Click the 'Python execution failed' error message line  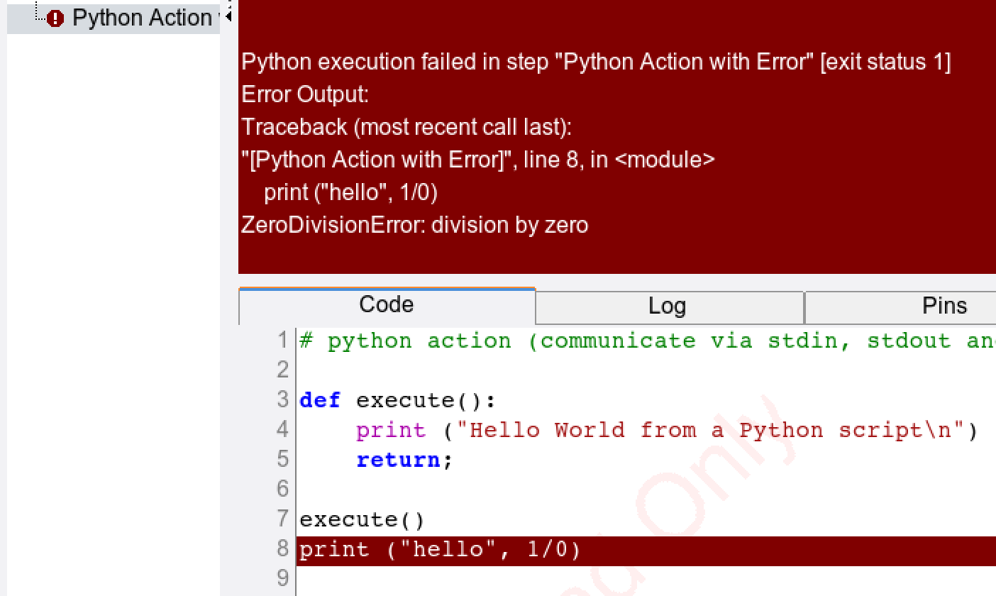595,62
